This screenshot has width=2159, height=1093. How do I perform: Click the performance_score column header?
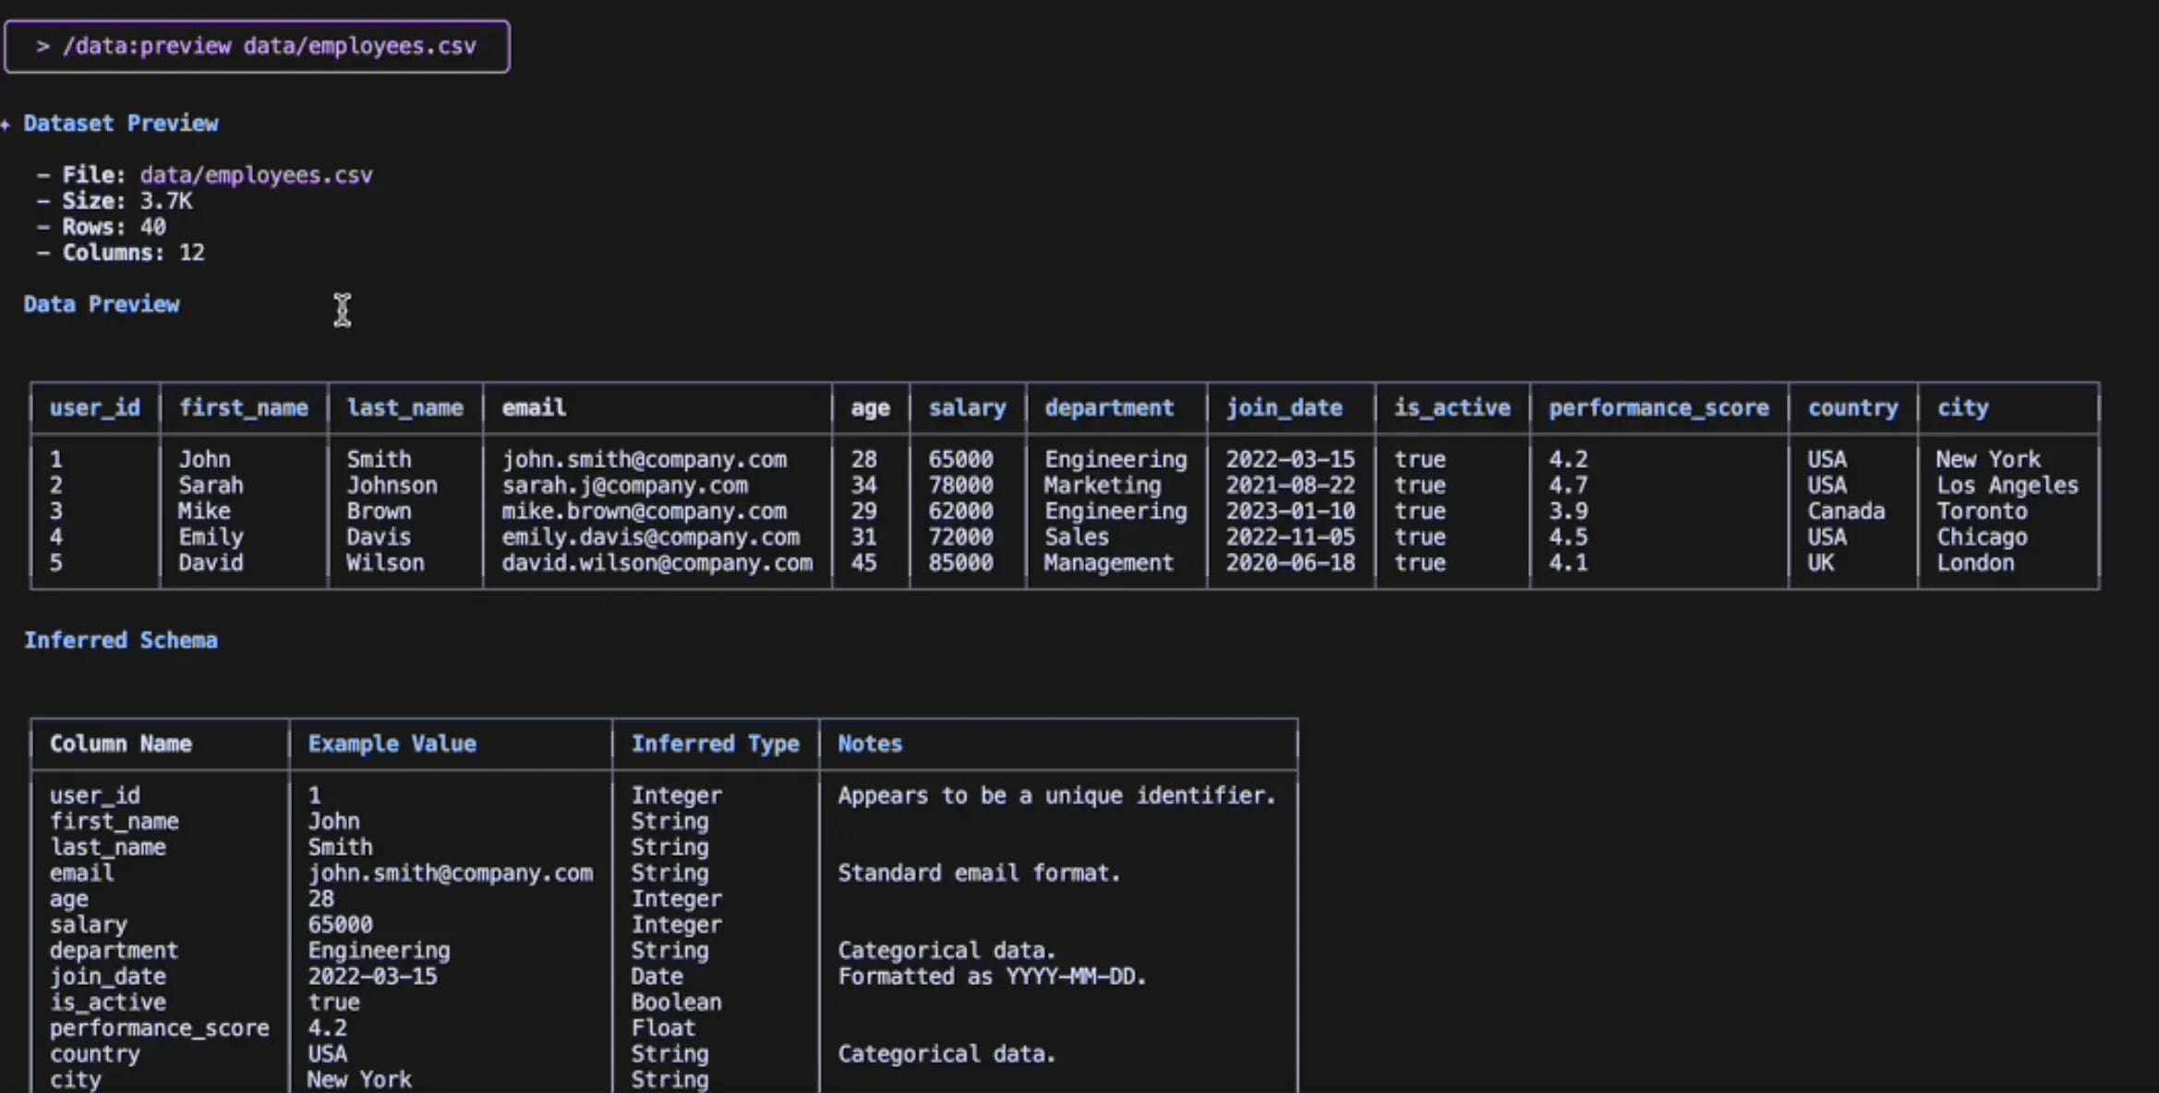coord(1658,408)
